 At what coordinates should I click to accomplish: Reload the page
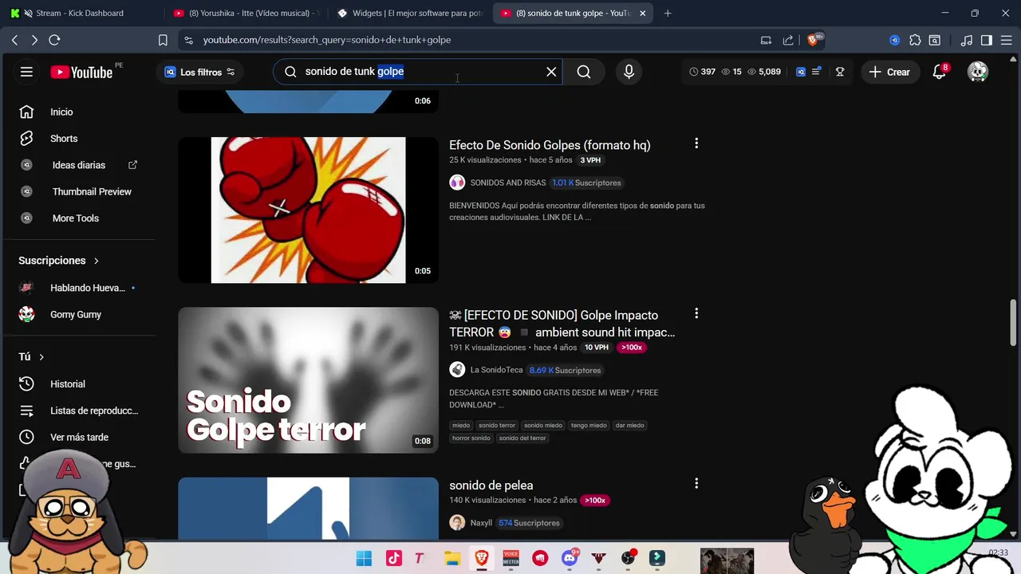[x=54, y=40]
